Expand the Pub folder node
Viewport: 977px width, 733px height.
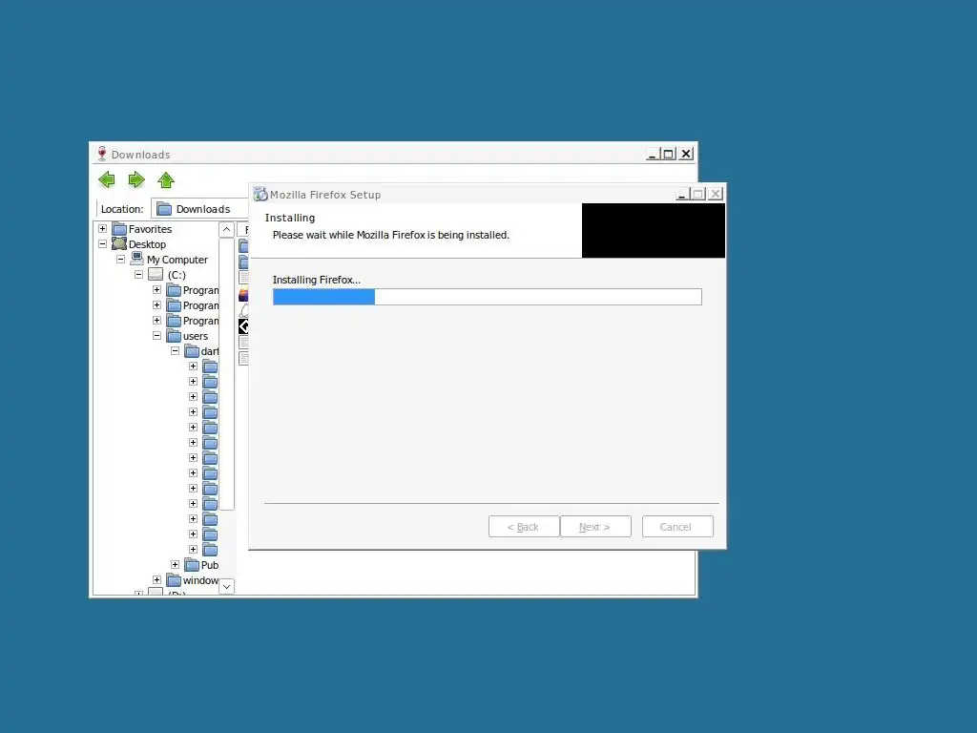pyautogui.click(x=176, y=565)
